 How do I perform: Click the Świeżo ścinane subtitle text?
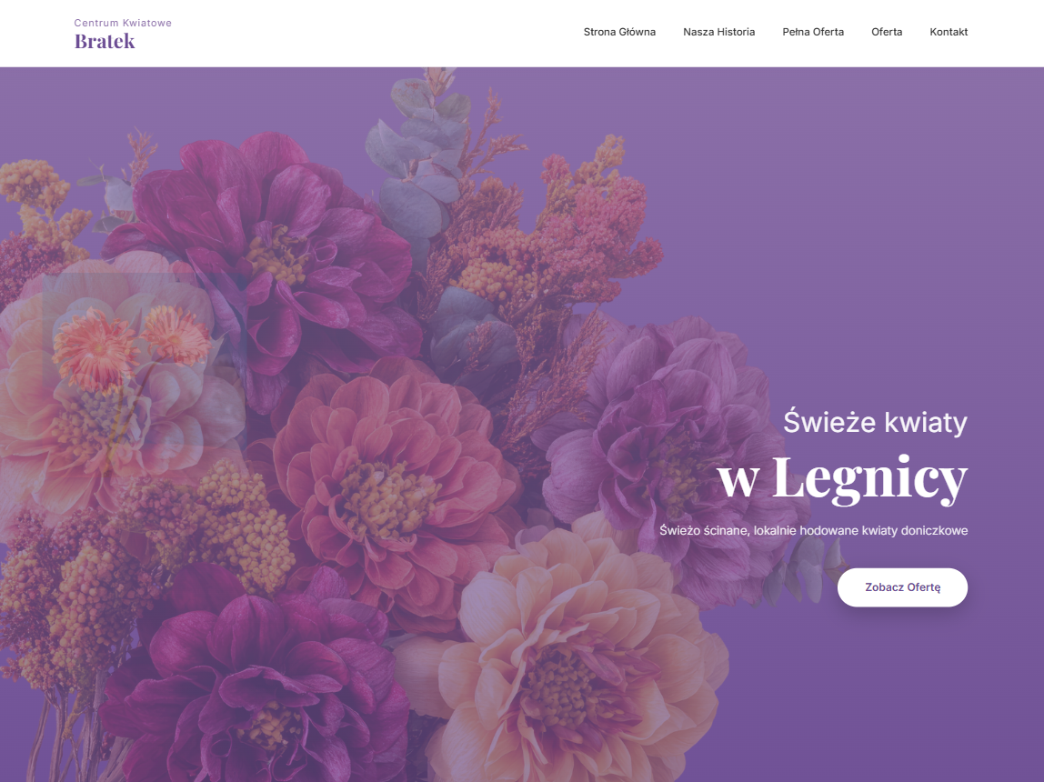(813, 530)
